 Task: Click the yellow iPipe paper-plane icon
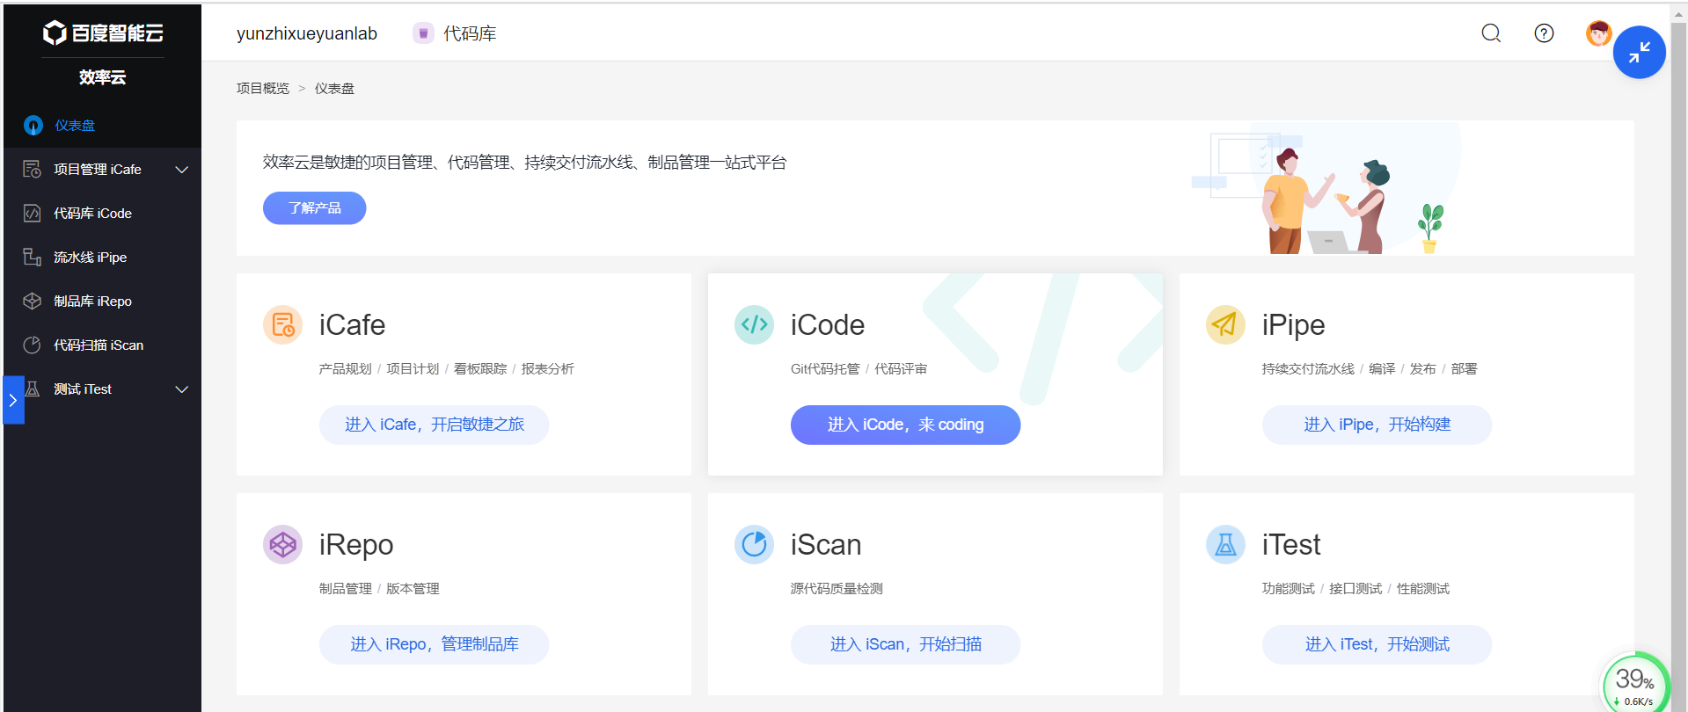(x=1225, y=325)
